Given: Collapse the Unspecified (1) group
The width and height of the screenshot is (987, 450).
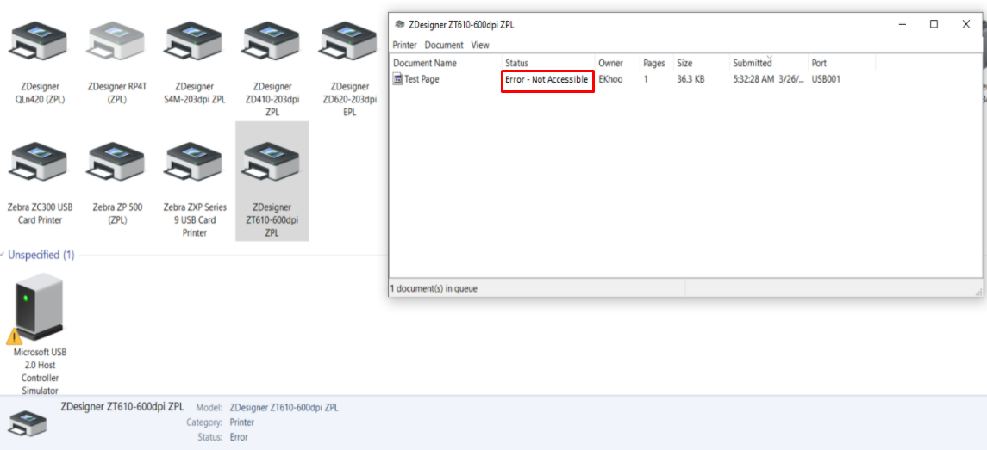Looking at the screenshot, I should 41,255.
